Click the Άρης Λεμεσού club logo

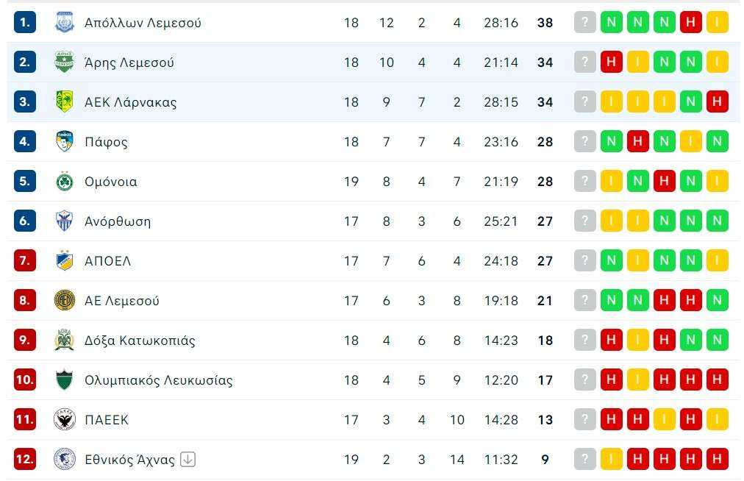tap(65, 63)
